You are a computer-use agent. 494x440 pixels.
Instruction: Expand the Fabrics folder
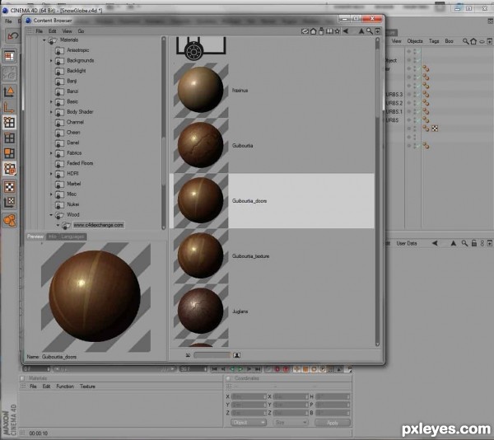click(x=51, y=153)
